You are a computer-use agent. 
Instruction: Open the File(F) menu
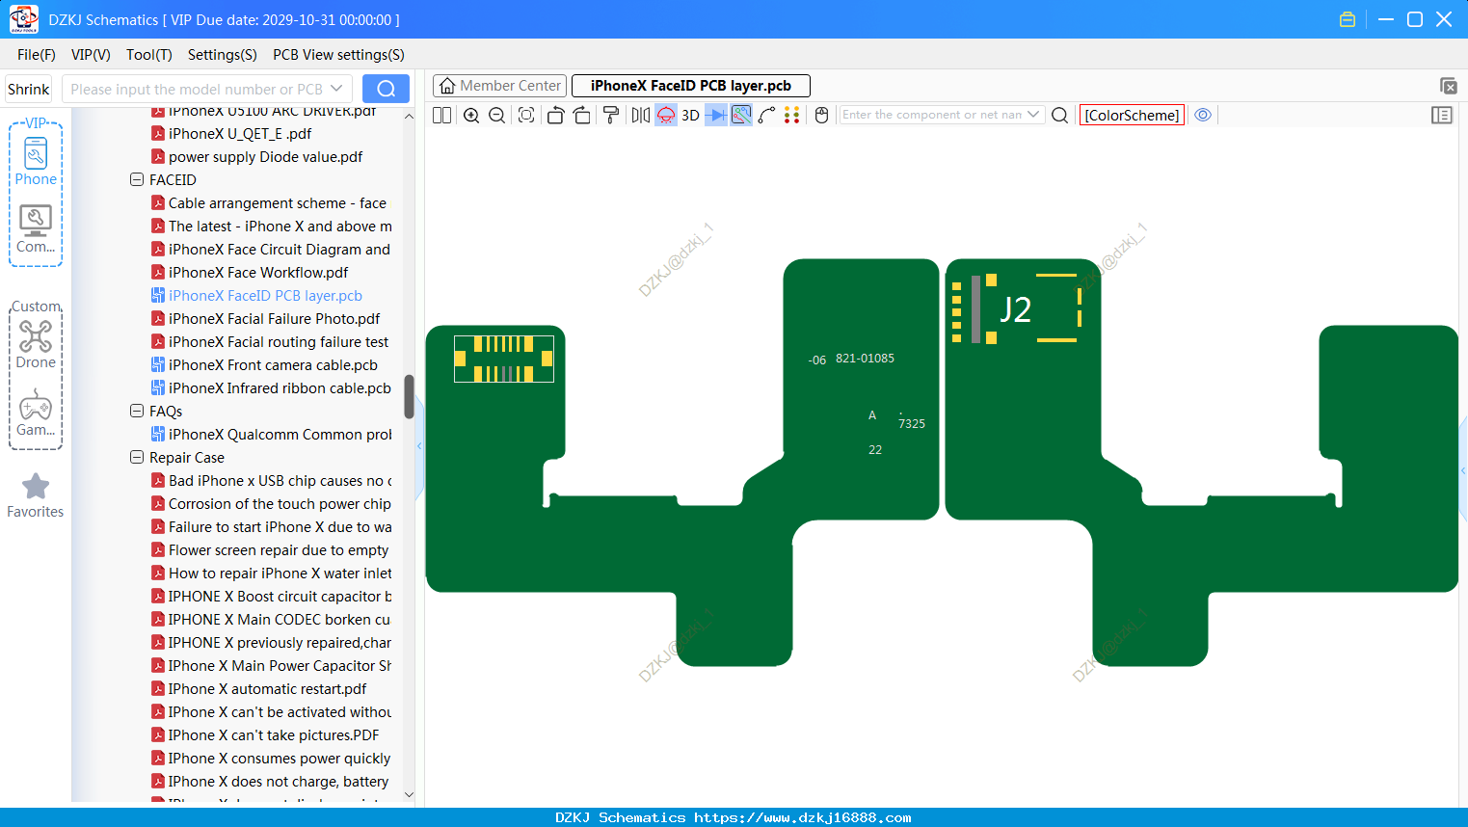click(x=37, y=55)
